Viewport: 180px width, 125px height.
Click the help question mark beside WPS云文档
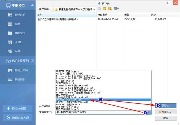click(x=33, y=61)
